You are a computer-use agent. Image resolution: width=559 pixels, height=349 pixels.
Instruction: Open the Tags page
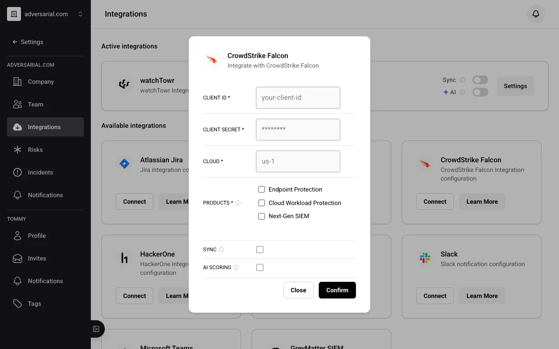click(x=45, y=304)
